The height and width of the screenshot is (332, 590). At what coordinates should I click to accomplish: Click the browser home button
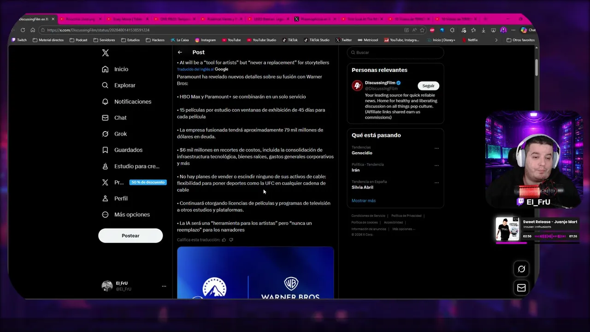pos(33,30)
